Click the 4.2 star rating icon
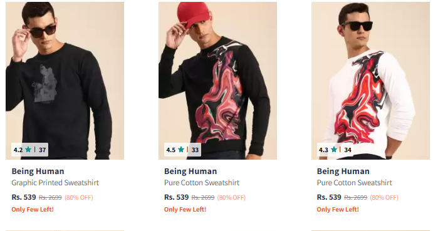This screenshot has width=433, height=231. coord(28,150)
